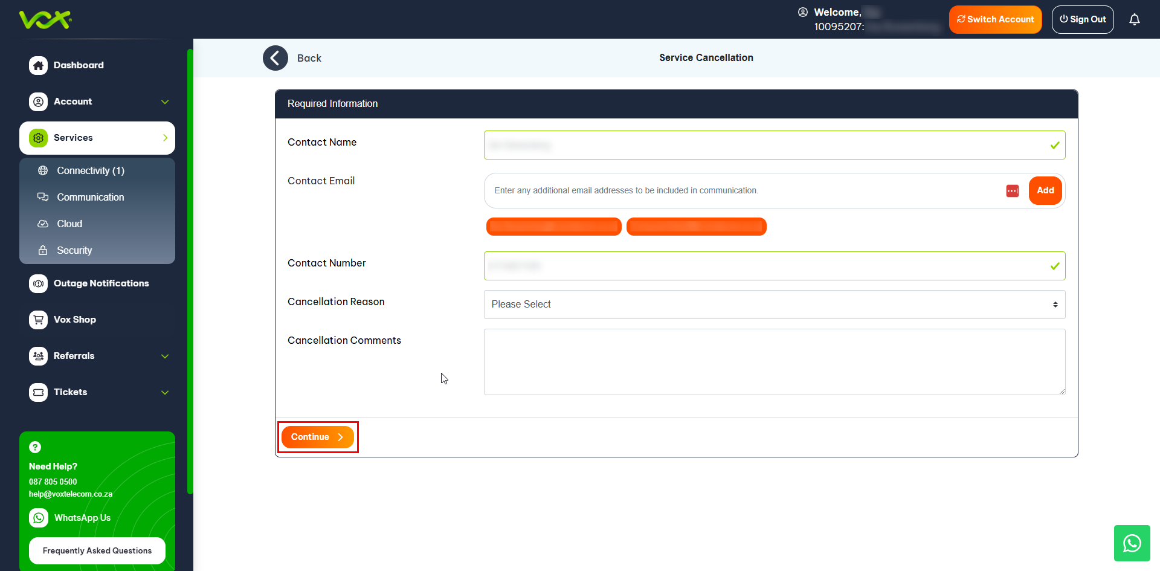This screenshot has width=1160, height=571.
Task: Click the Switch Account button
Action: tap(995, 19)
